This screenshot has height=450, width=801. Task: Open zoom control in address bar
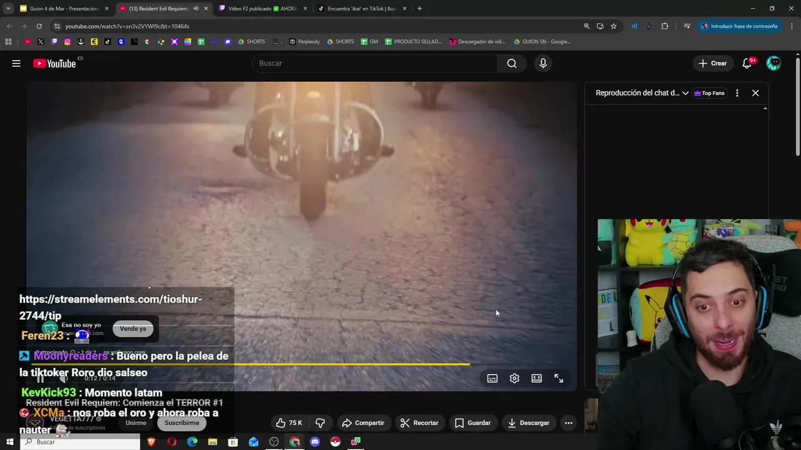[x=586, y=26]
